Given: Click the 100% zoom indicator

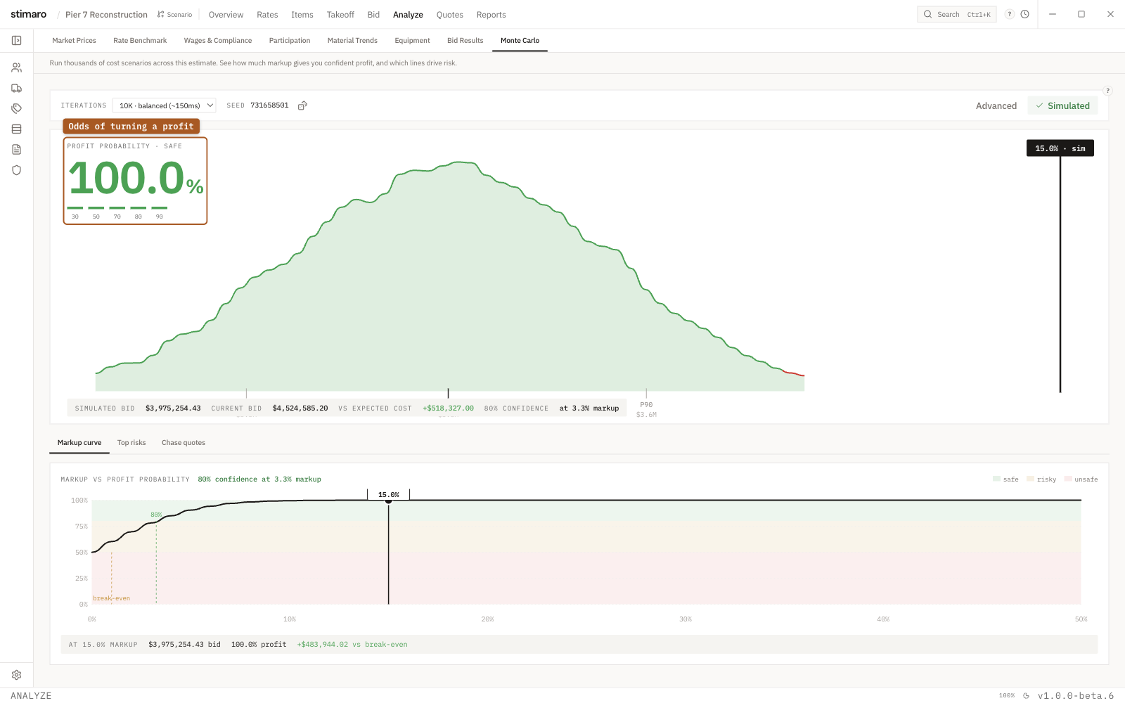Looking at the screenshot, I should pyautogui.click(x=1007, y=696).
